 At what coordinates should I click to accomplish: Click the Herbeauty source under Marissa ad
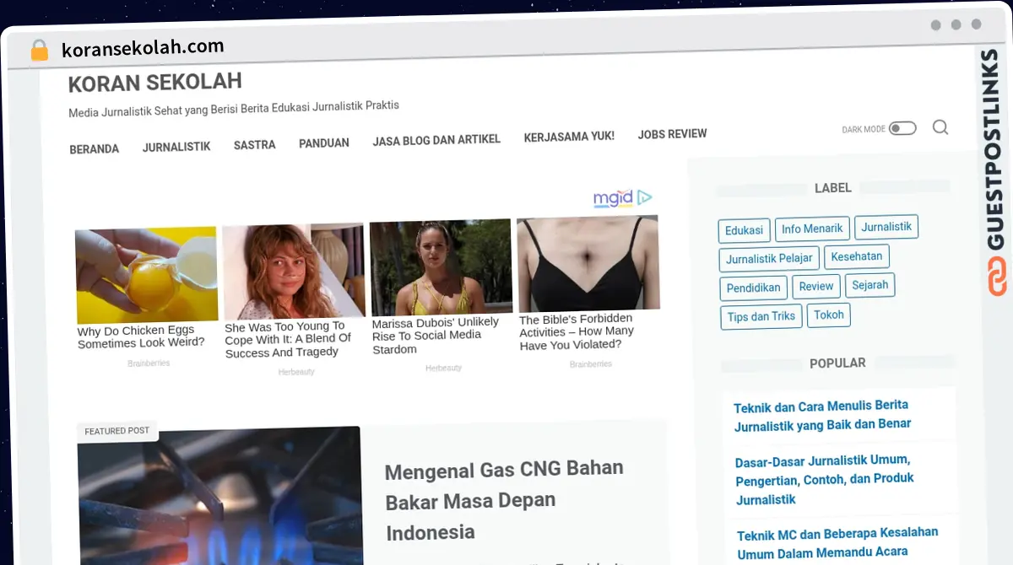point(443,369)
